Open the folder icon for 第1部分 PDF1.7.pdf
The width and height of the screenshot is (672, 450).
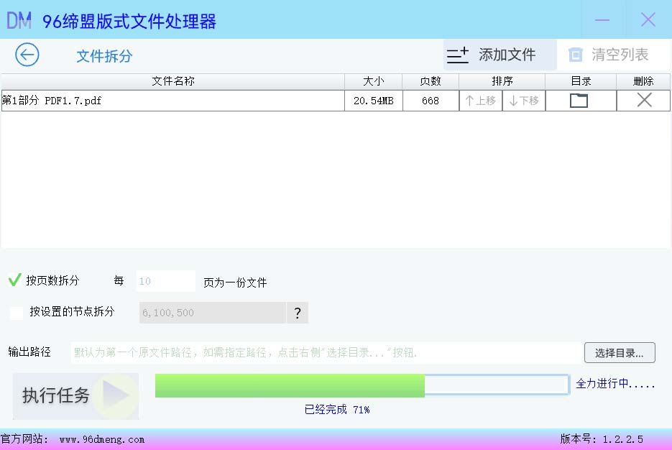(x=579, y=101)
